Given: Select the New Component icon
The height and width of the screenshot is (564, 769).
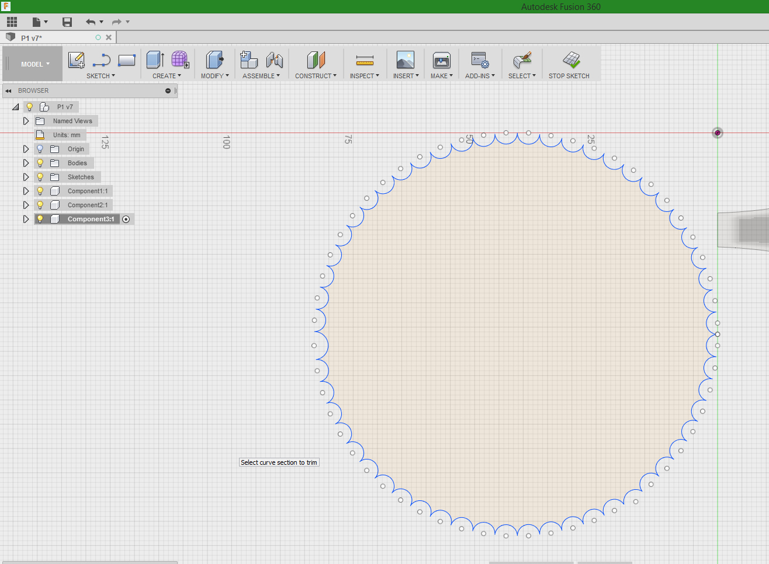Looking at the screenshot, I should point(249,60).
